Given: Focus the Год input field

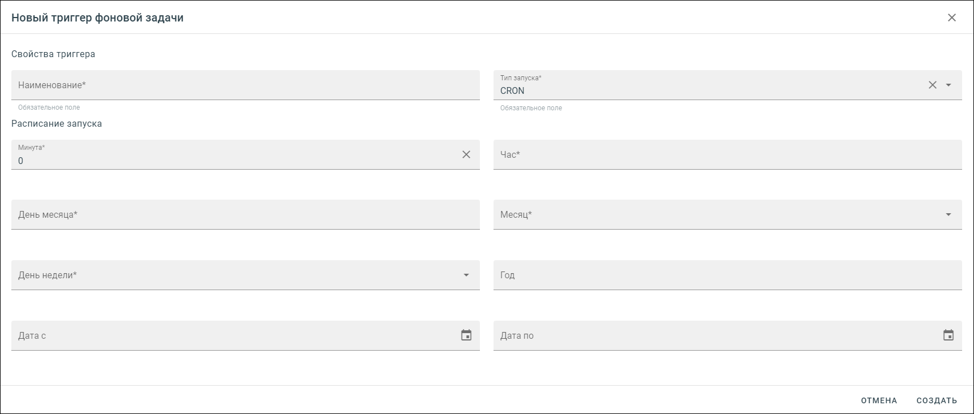Looking at the screenshot, I should tap(728, 275).
